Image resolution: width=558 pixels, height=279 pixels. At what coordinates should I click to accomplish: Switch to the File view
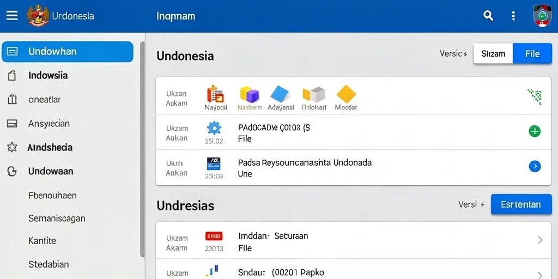532,54
